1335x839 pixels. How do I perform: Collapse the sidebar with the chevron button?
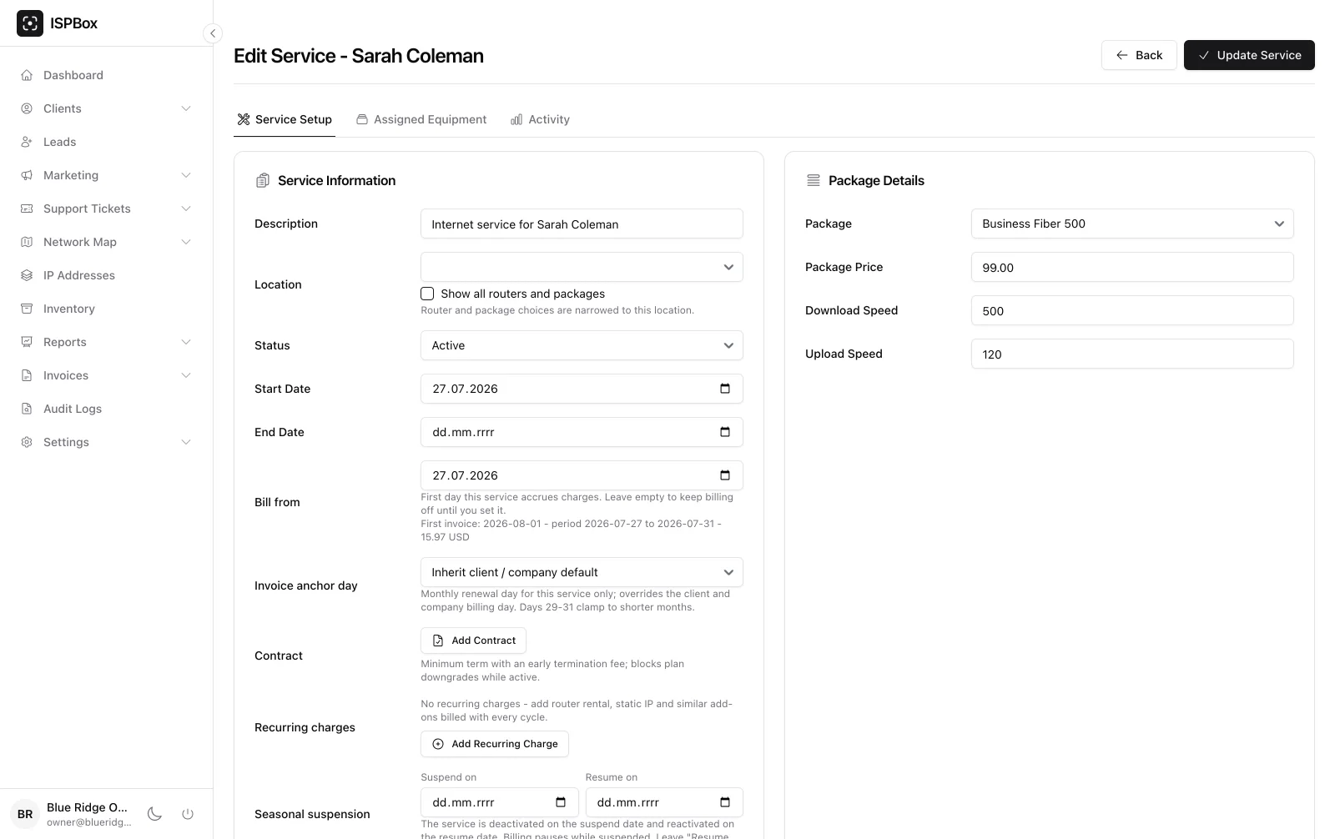pyautogui.click(x=213, y=33)
